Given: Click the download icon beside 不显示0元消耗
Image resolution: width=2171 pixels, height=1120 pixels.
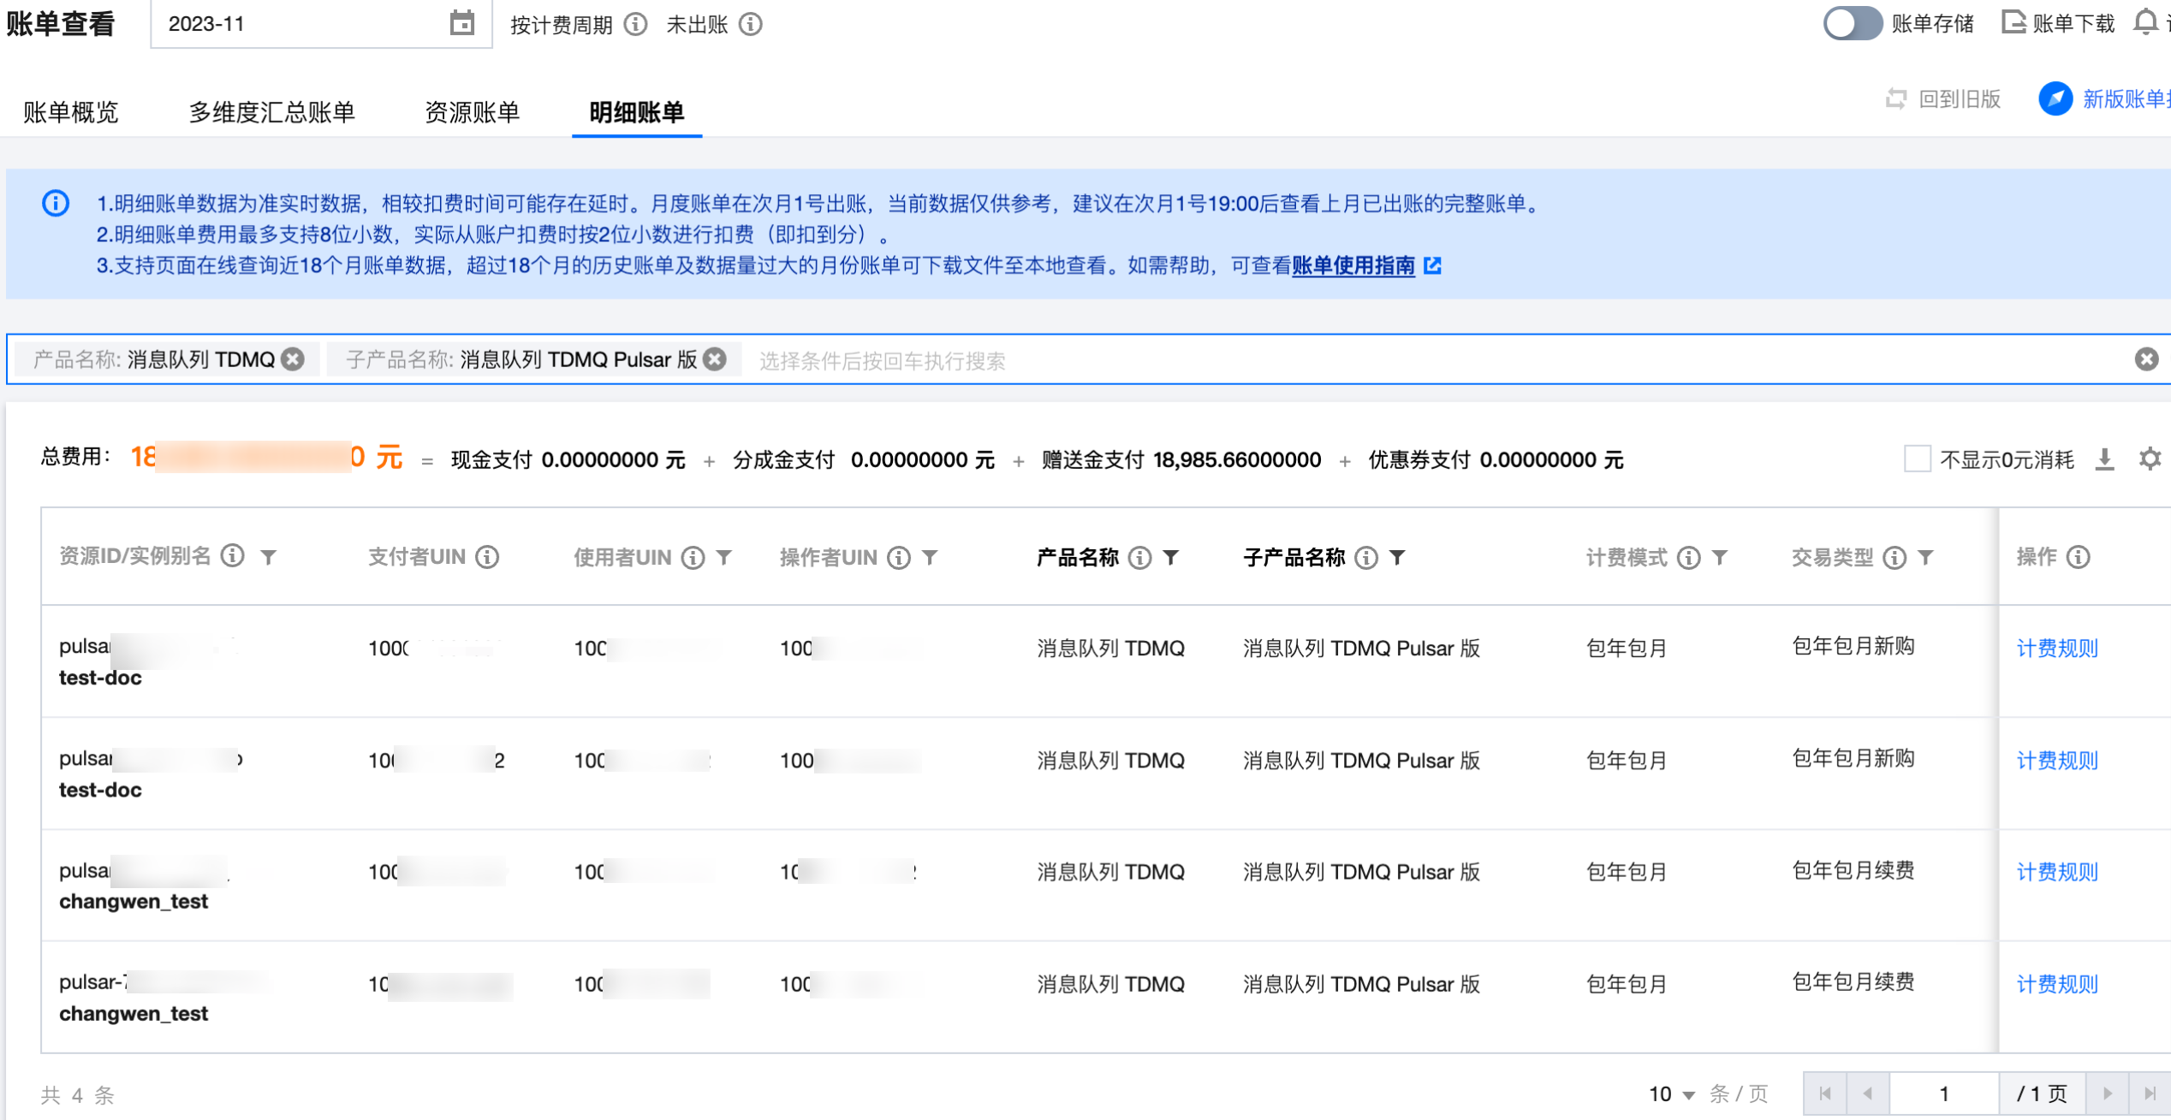Looking at the screenshot, I should (2105, 459).
